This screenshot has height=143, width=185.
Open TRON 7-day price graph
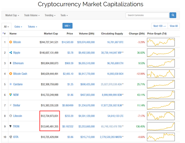(x=161, y=126)
